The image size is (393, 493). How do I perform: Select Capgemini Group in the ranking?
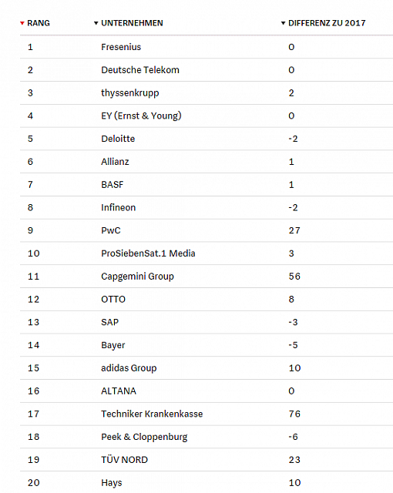pyautogui.click(x=137, y=277)
